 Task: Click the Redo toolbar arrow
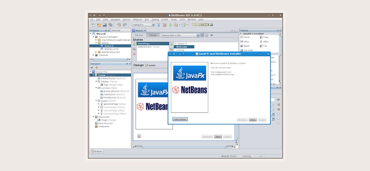click(x=125, y=25)
